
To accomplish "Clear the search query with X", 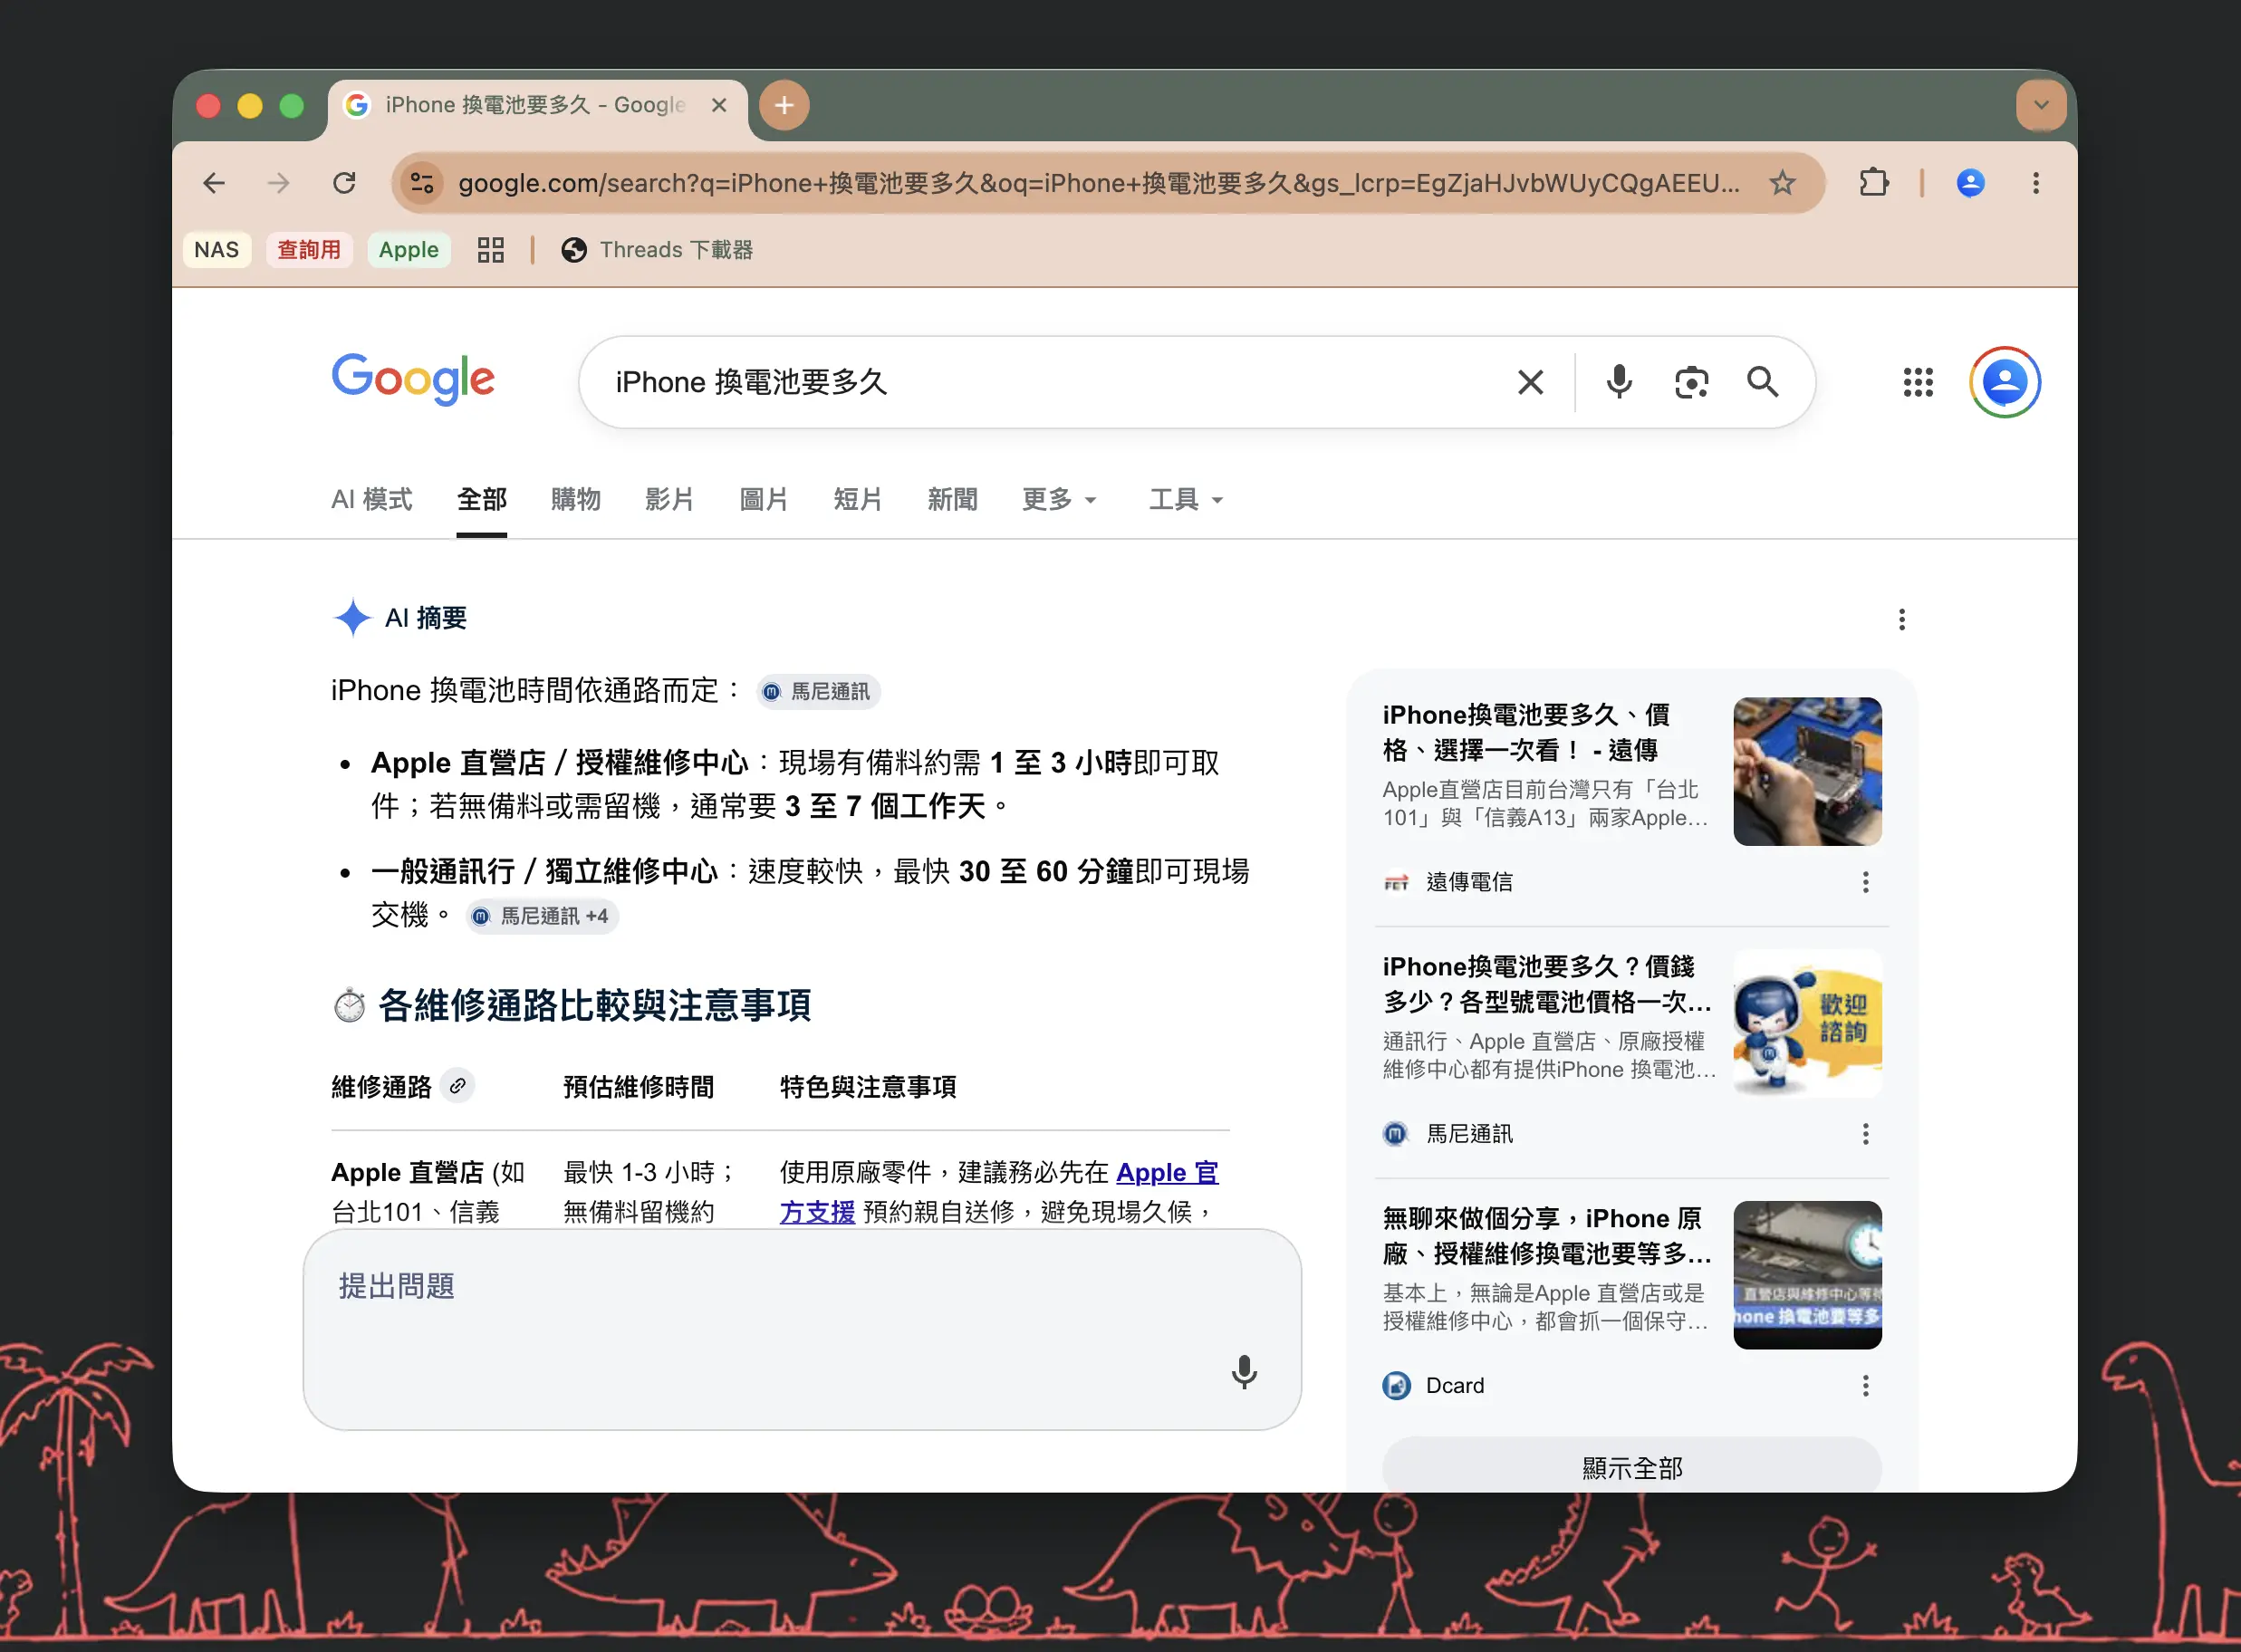I will point(1530,382).
